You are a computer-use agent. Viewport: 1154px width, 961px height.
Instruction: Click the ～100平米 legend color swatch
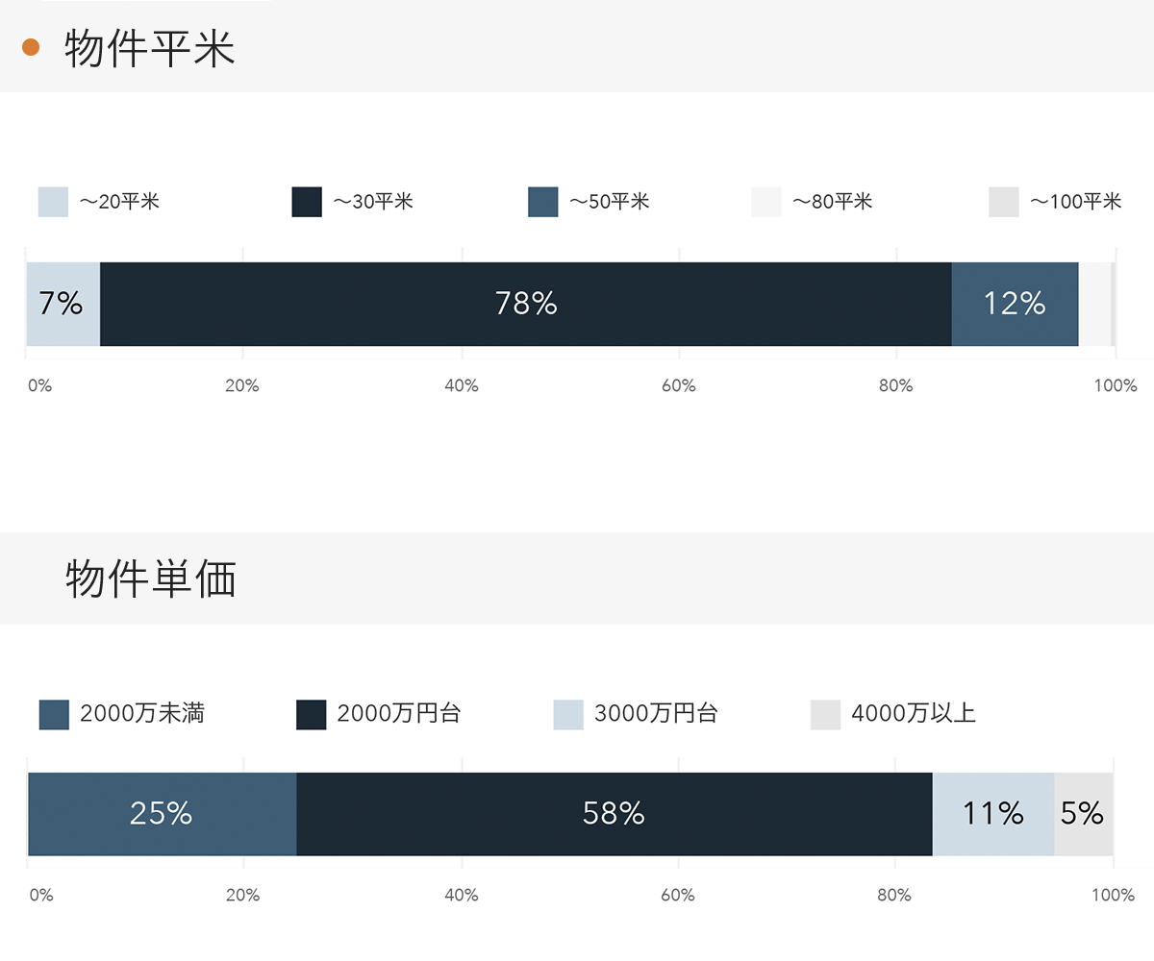point(1003,202)
